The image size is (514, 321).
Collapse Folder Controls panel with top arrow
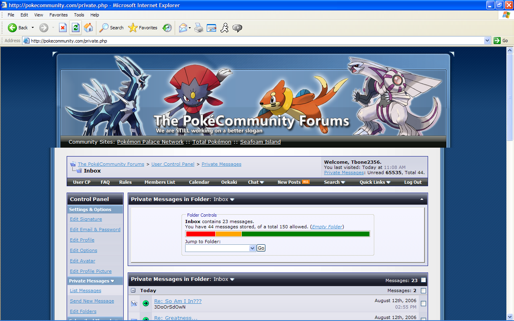pyautogui.click(x=422, y=199)
